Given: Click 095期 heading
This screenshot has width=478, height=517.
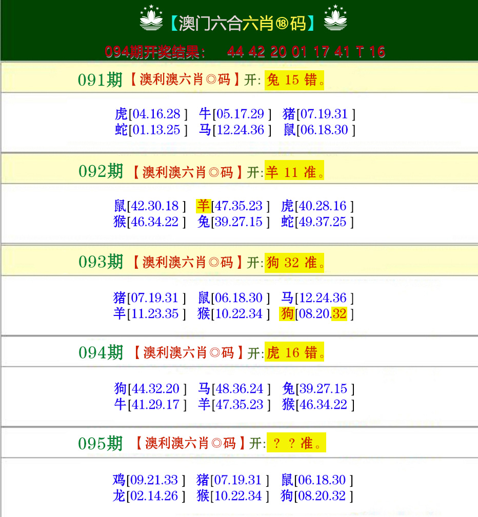Looking at the screenshot, I should point(100,444).
